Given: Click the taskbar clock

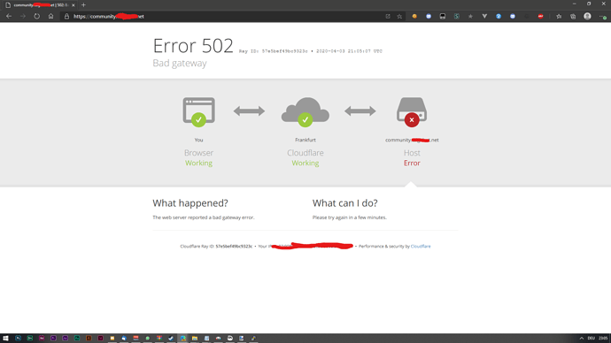Looking at the screenshot, I should pyautogui.click(x=603, y=339).
